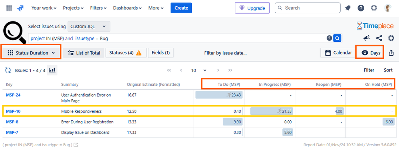The image size is (399, 151).
Task: Open the Filters menu
Action: [x=98, y=8]
